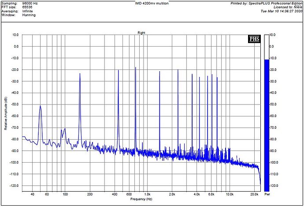304x207 pixels.
Task: Click the '96000 Hz' sampling value
Action: pyautogui.click(x=30, y=3)
